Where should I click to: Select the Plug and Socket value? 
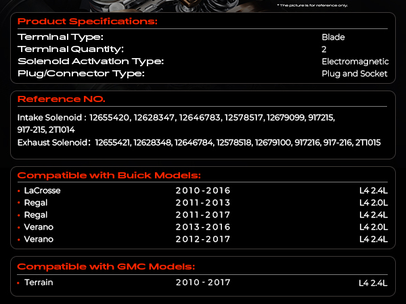[x=355, y=74]
